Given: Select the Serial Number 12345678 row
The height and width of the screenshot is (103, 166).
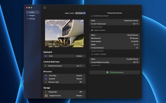Looking at the screenshot, I should click(x=115, y=41).
